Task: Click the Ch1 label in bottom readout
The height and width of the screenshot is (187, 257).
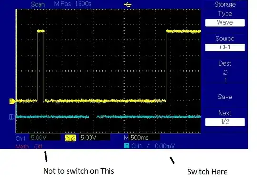Action: 20,138
